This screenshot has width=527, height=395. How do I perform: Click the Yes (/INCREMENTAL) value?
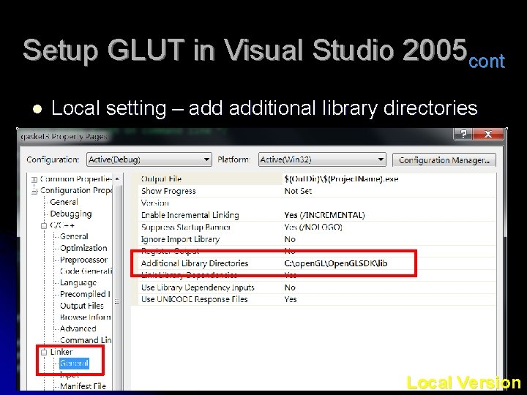[324, 215]
